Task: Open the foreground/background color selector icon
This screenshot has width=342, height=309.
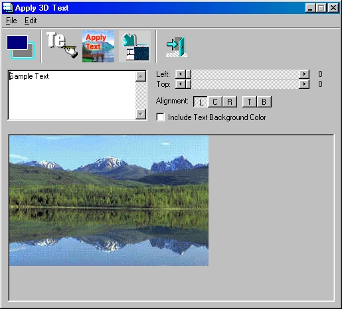Action: pyautogui.click(x=21, y=47)
